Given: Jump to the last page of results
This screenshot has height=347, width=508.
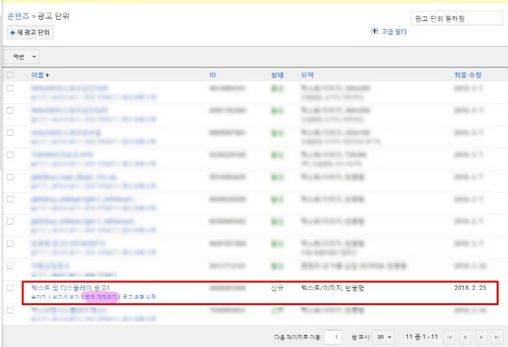Looking at the screenshot, I should click(x=497, y=337).
